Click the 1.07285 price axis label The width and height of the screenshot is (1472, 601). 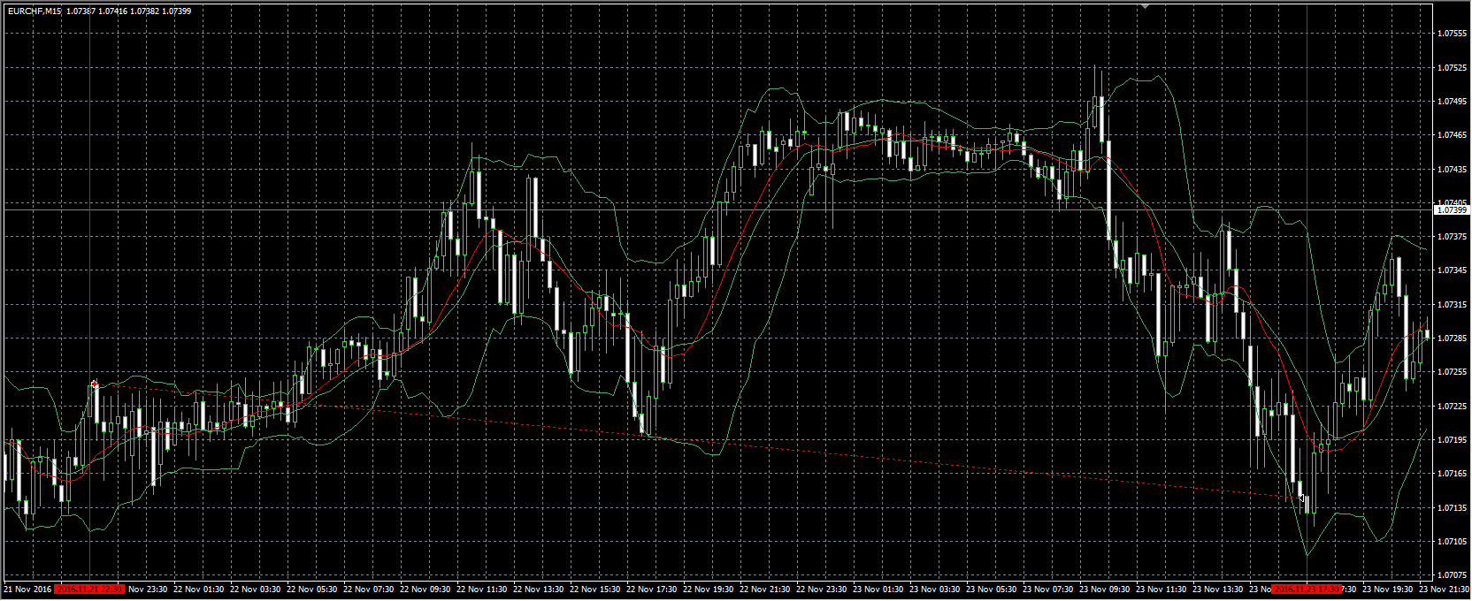[1453, 339]
